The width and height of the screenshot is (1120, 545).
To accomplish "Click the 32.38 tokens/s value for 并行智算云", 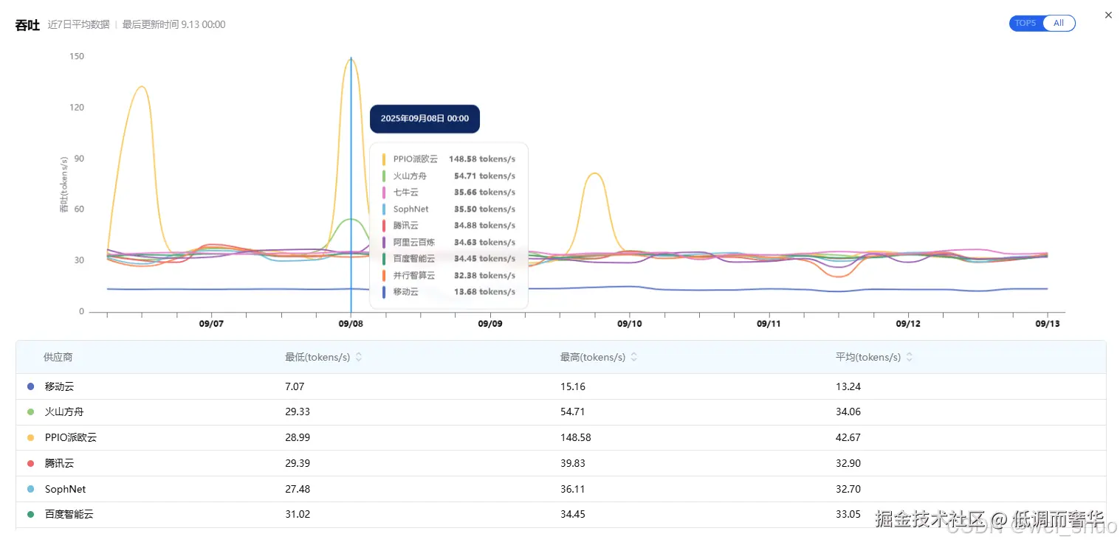I will tap(485, 275).
